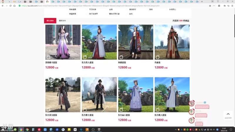
Task: Open the 孔雀套 product image
Action: tap(172, 42)
